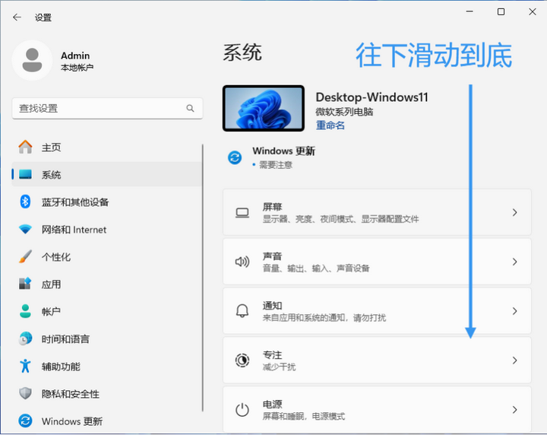Open 应用 settings
This screenshot has width=547, height=435.
(107, 284)
